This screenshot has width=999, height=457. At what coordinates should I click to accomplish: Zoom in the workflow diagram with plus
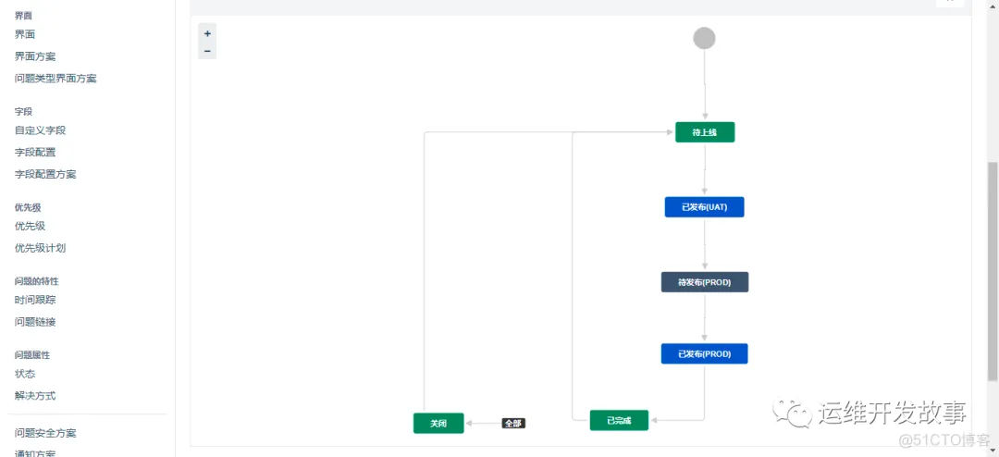(207, 34)
